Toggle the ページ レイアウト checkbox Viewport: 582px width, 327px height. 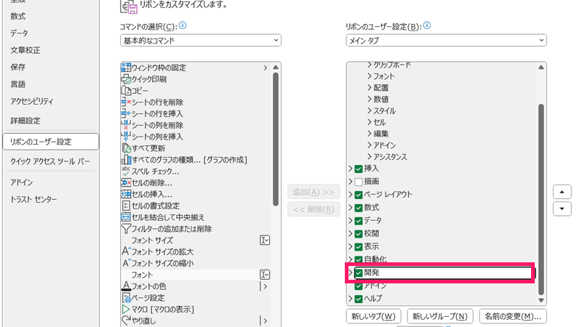click(358, 195)
